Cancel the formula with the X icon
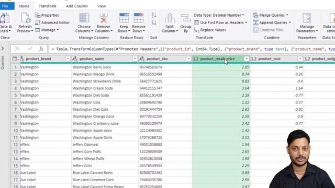335x188 pixels. click(17, 49)
